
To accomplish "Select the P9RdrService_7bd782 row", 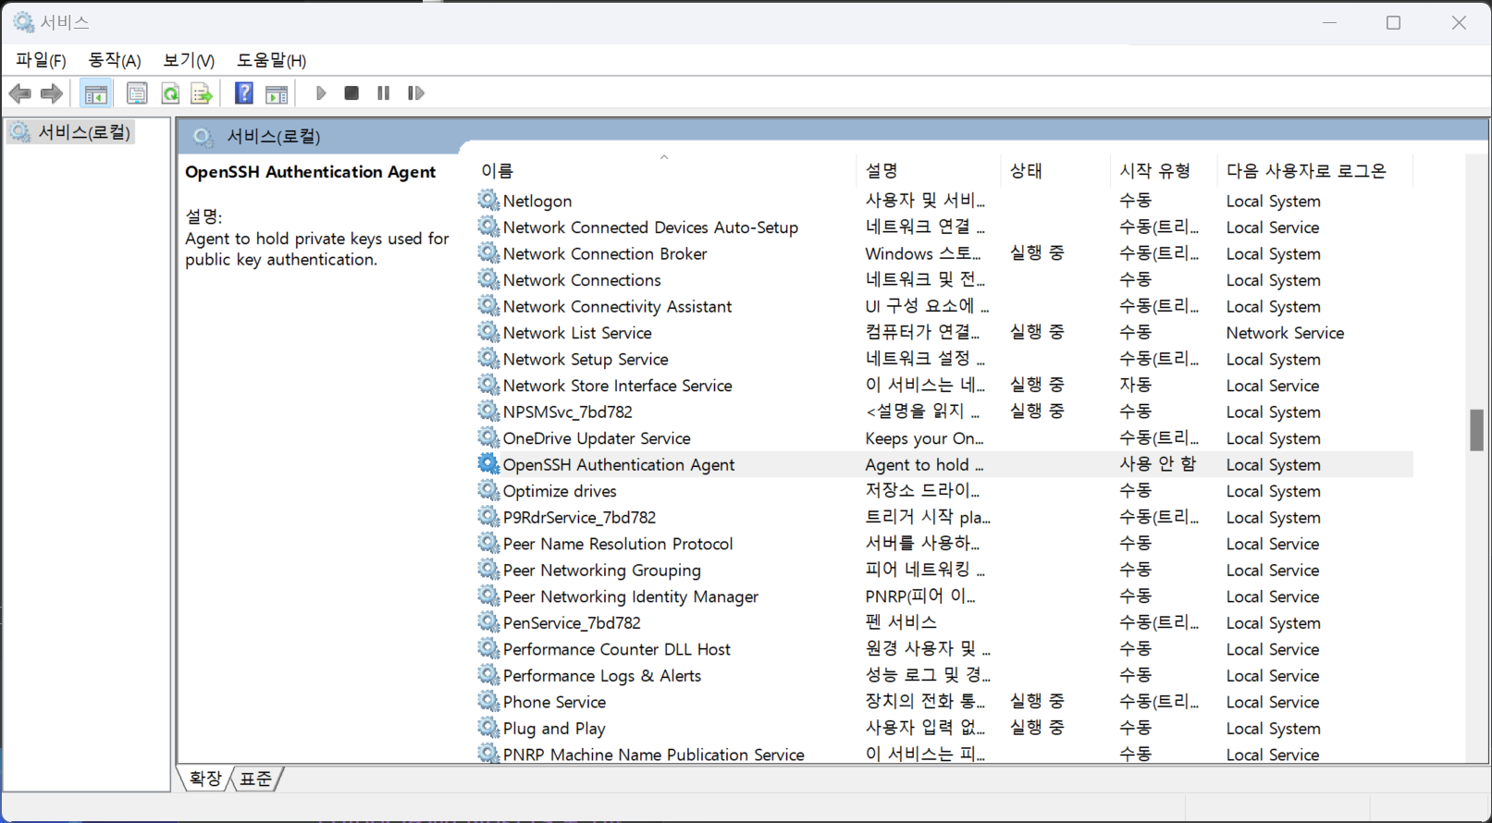I will 944,517.
